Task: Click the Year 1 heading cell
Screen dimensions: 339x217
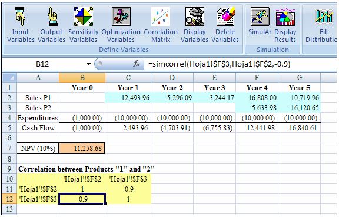Action: tap(128, 88)
